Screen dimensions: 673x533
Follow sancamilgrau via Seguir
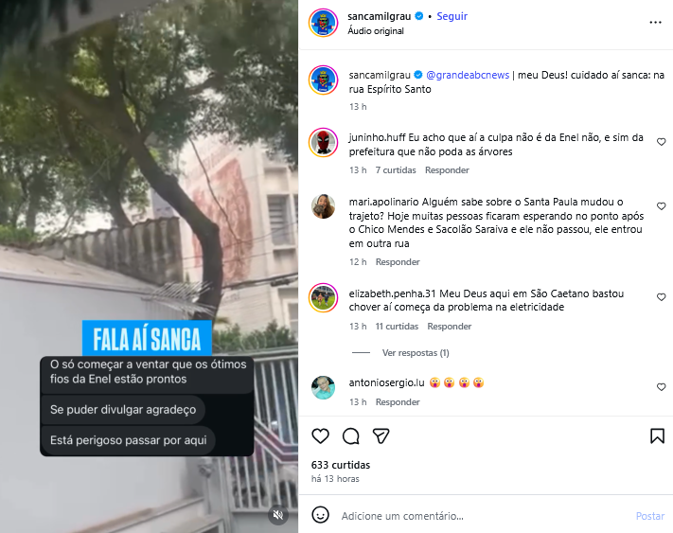click(452, 16)
